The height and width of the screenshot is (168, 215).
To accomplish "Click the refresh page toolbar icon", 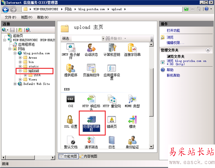I will (x=186, y=9).
